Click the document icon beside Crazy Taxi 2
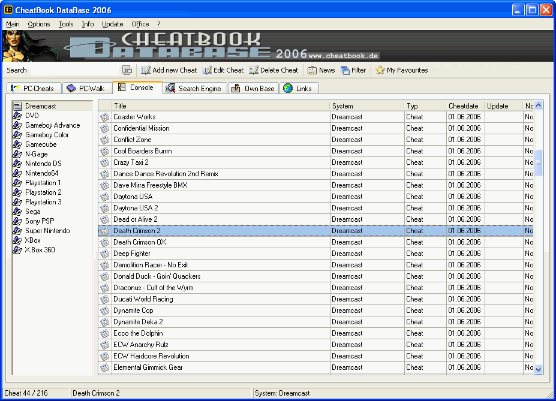The image size is (556, 401). coord(105,162)
